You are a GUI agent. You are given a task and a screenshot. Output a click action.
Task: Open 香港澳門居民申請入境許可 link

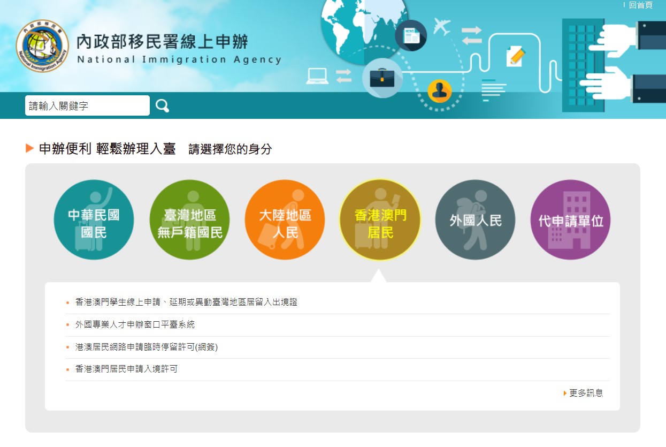coord(126,369)
